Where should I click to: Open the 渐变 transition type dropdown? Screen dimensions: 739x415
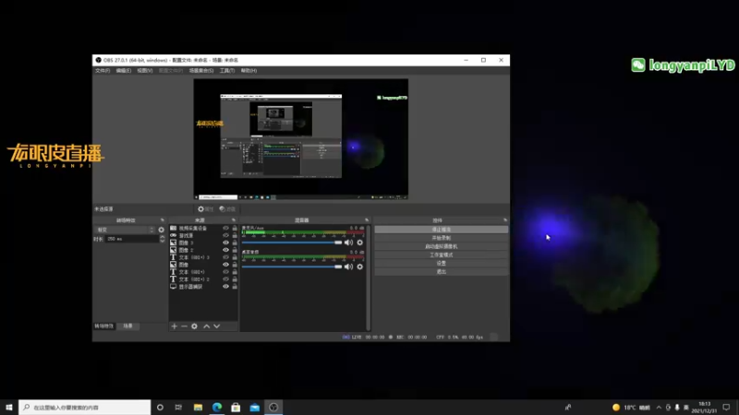pyautogui.click(x=125, y=230)
